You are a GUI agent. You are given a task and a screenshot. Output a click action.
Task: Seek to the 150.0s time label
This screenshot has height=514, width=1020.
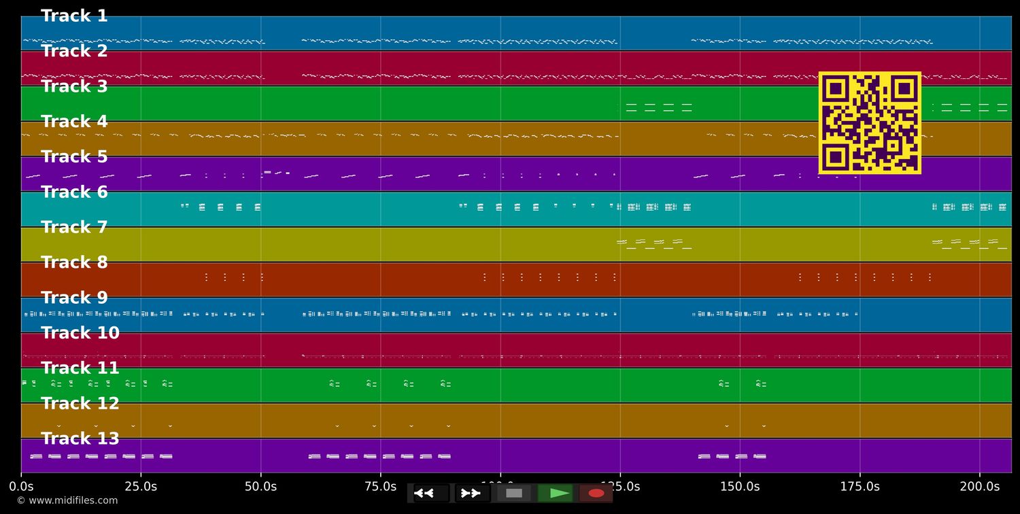(740, 487)
